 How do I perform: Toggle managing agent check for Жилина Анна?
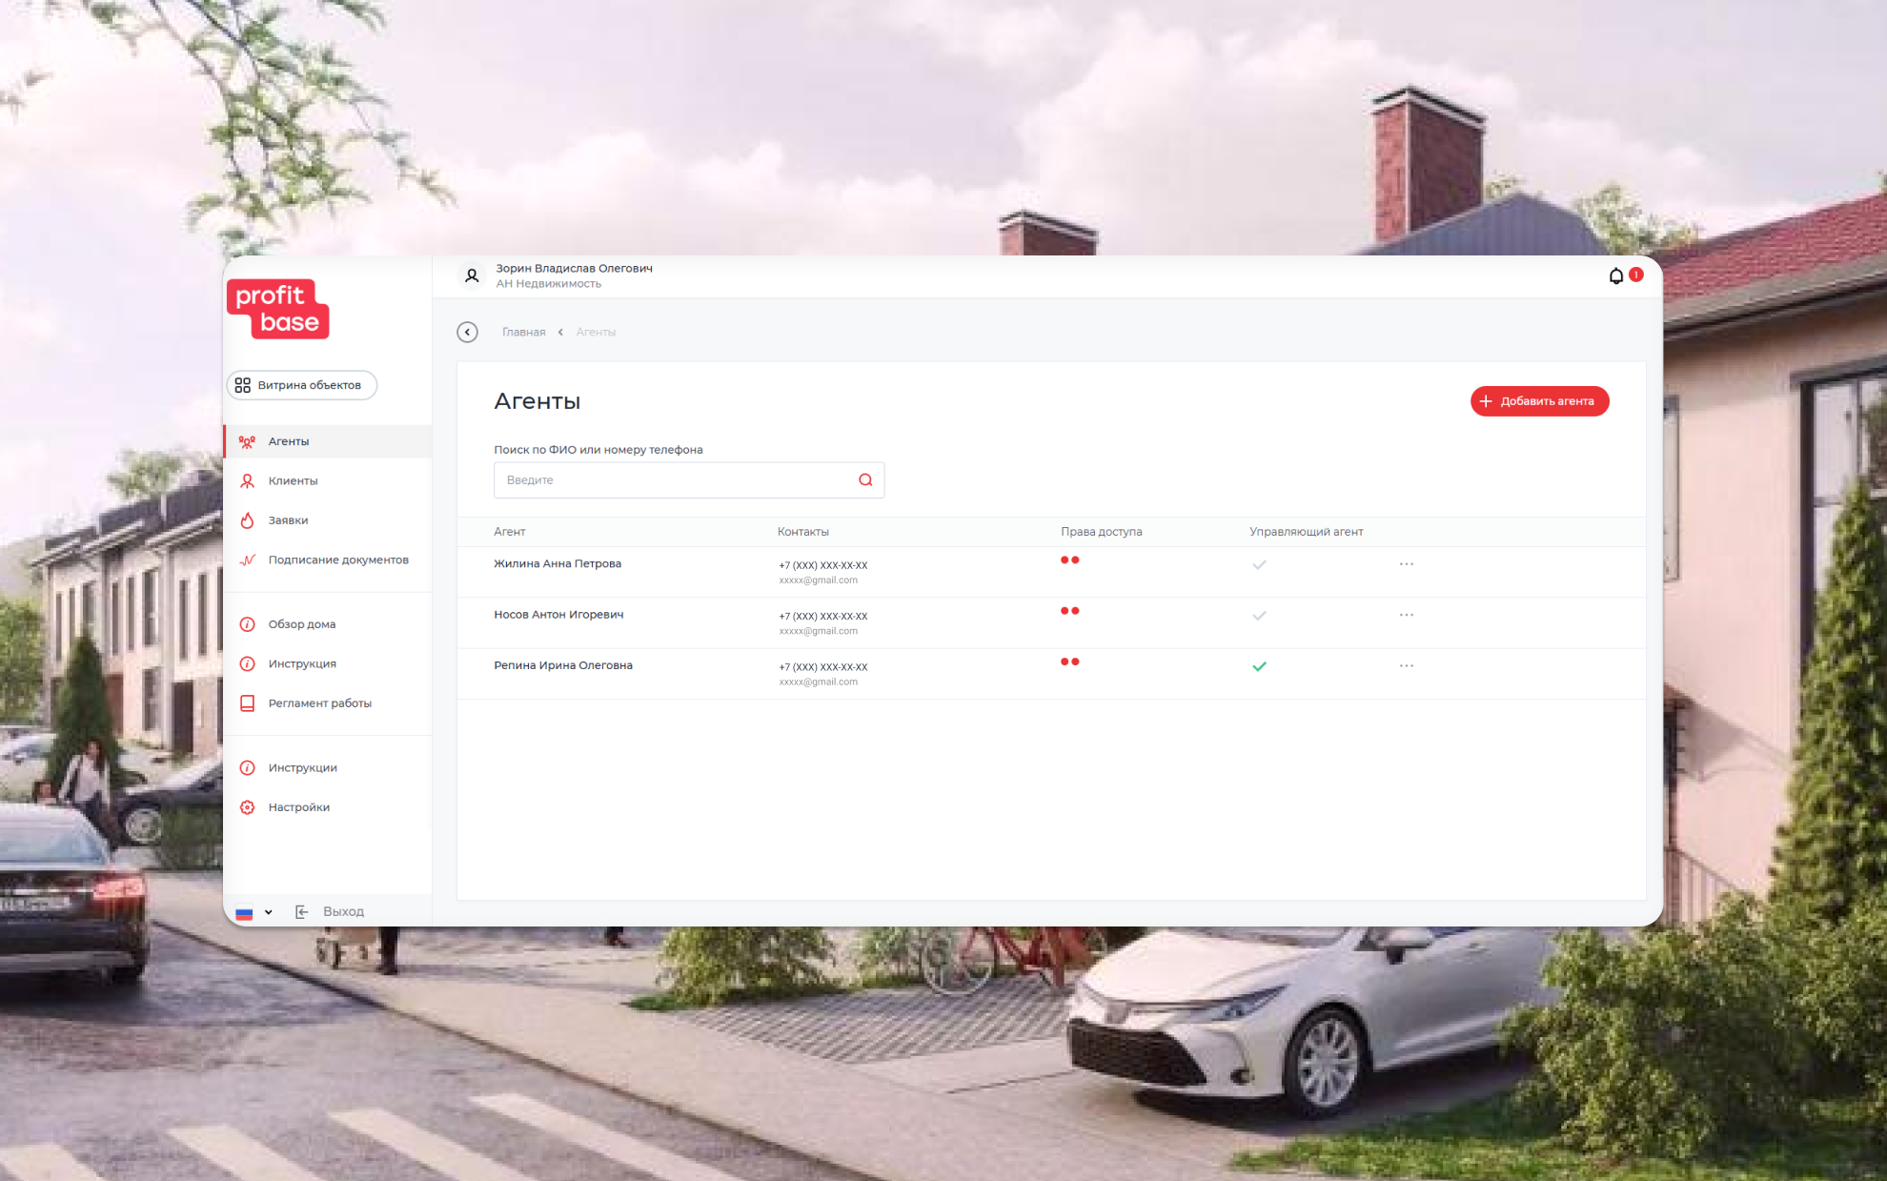tap(1259, 565)
